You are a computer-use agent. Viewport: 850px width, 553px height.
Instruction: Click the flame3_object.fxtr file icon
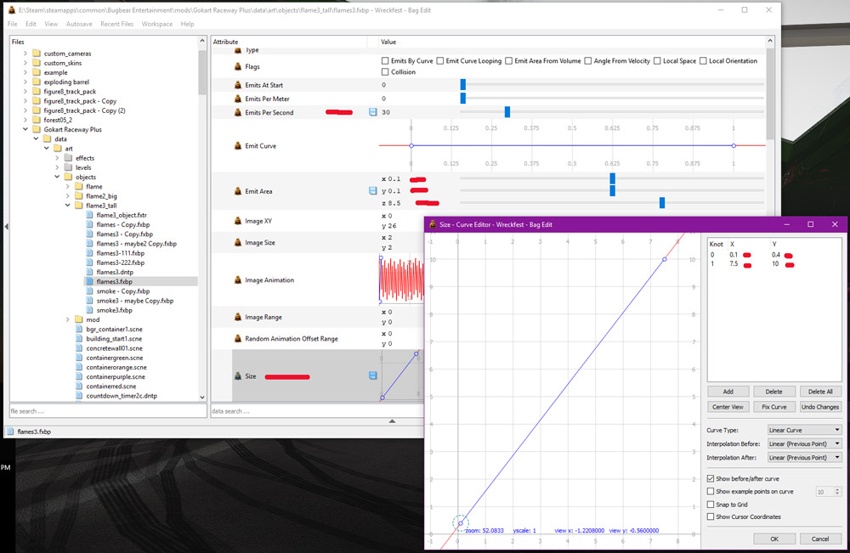pos(90,215)
